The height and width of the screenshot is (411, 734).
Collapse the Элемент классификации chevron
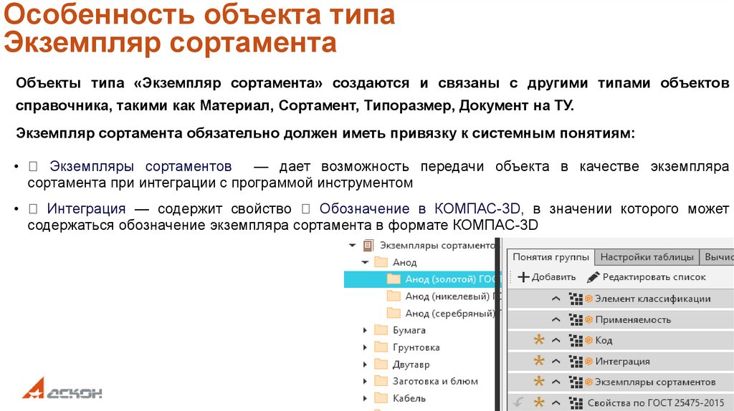pyautogui.click(x=556, y=299)
